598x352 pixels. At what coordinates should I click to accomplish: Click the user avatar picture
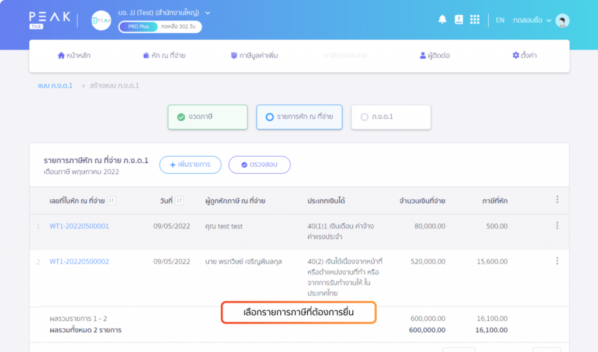562,20
